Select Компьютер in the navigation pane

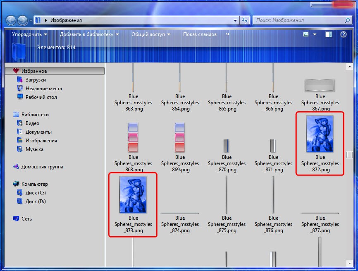coord(34,184)
